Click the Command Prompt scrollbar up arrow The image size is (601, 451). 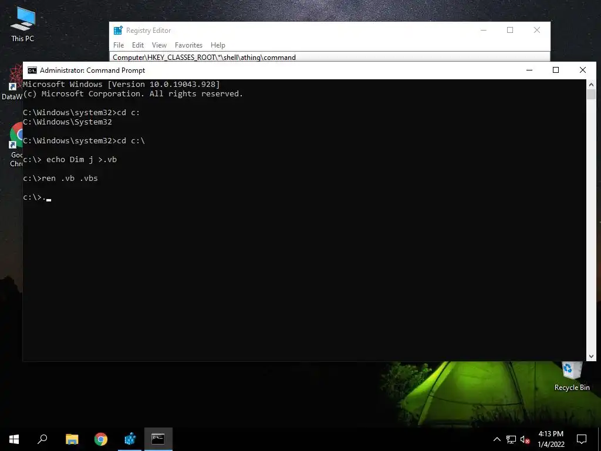(x=591, y=85)
